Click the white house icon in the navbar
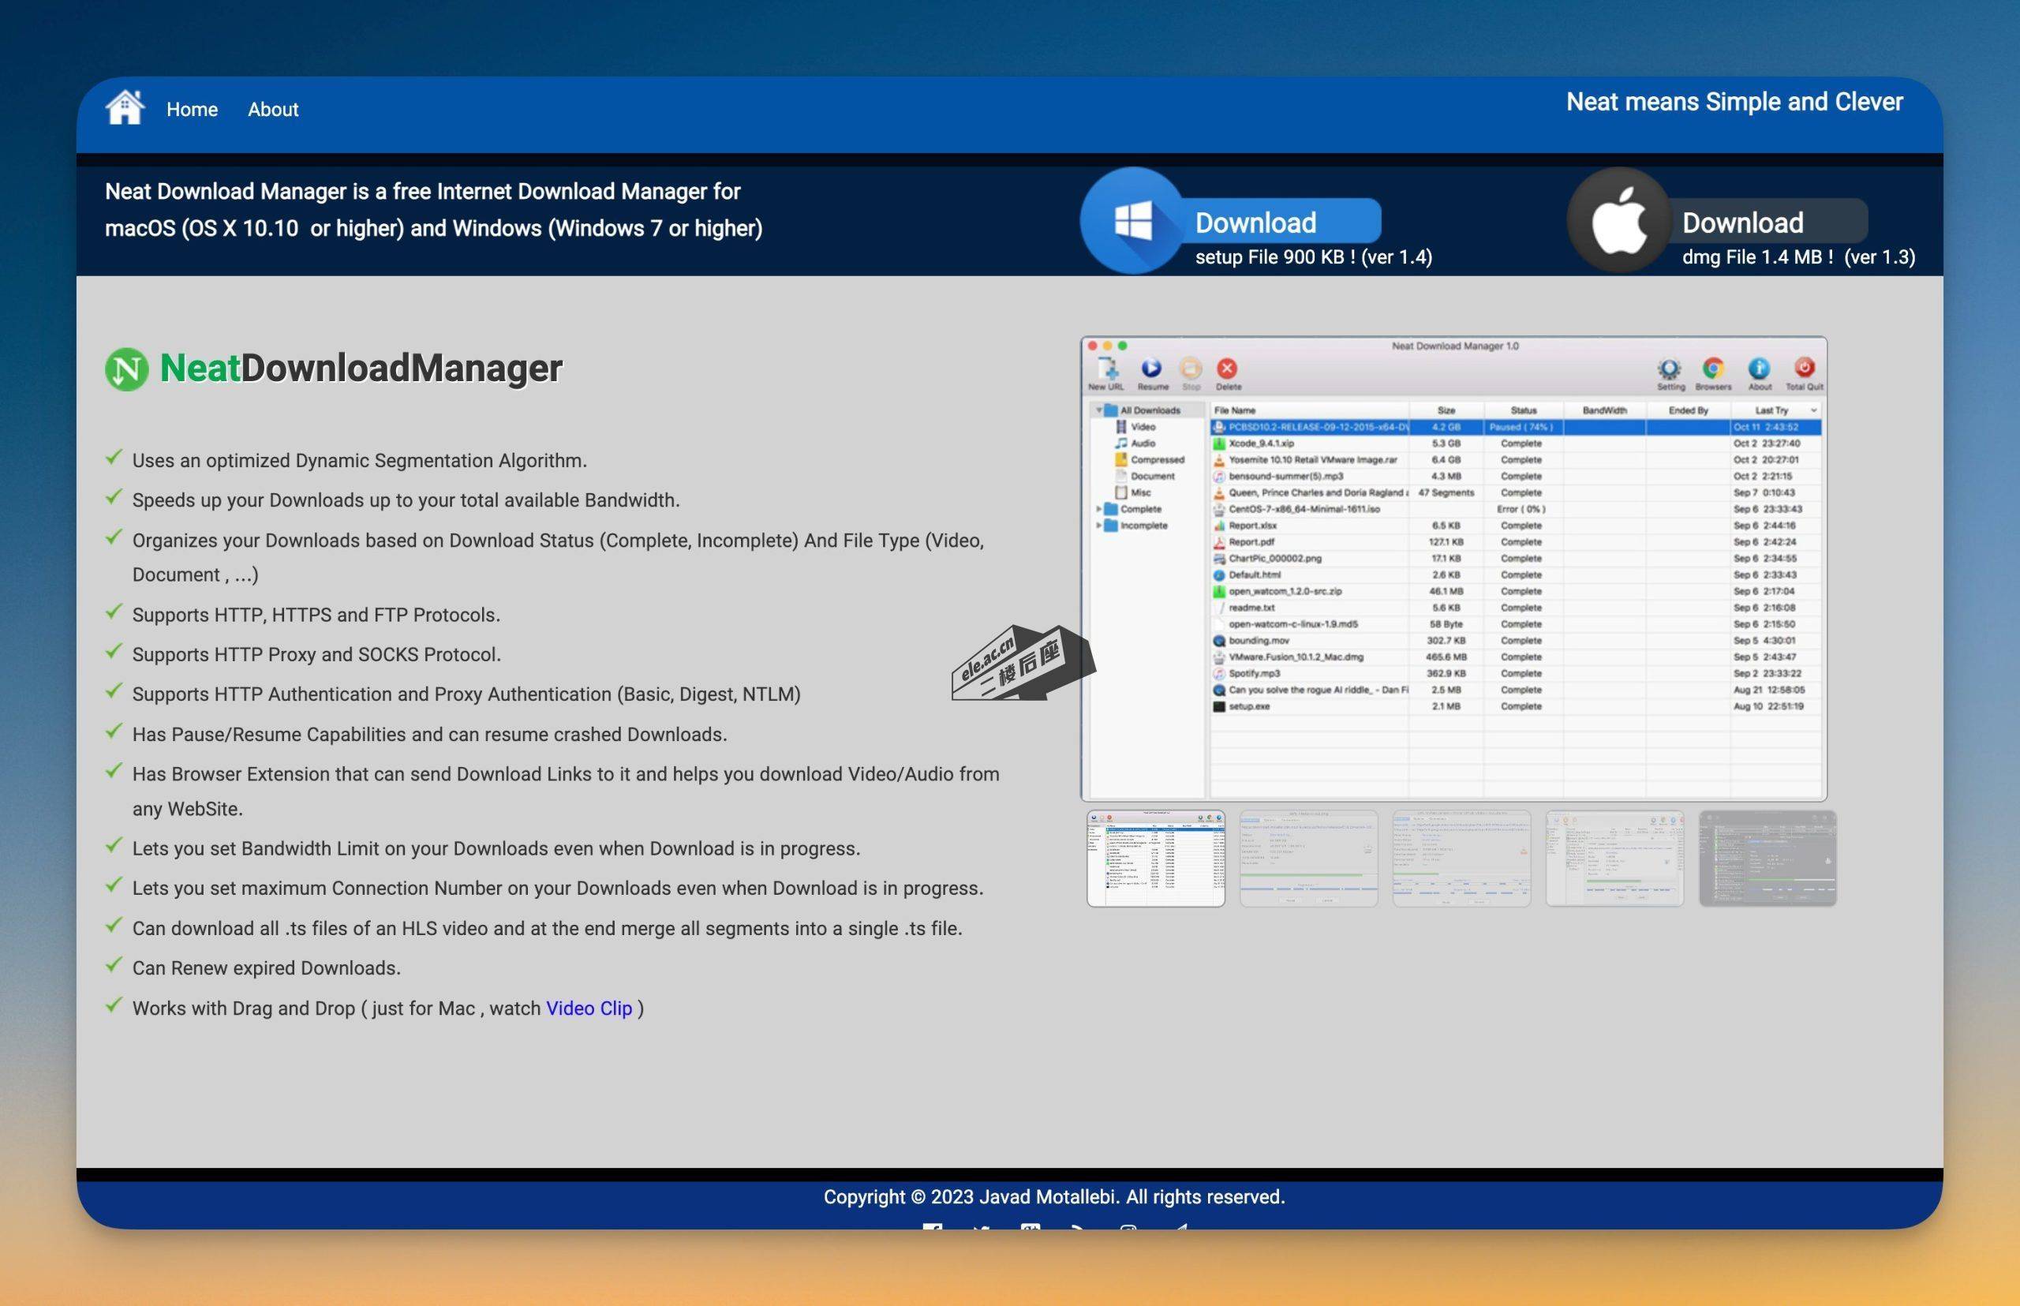 125,107
